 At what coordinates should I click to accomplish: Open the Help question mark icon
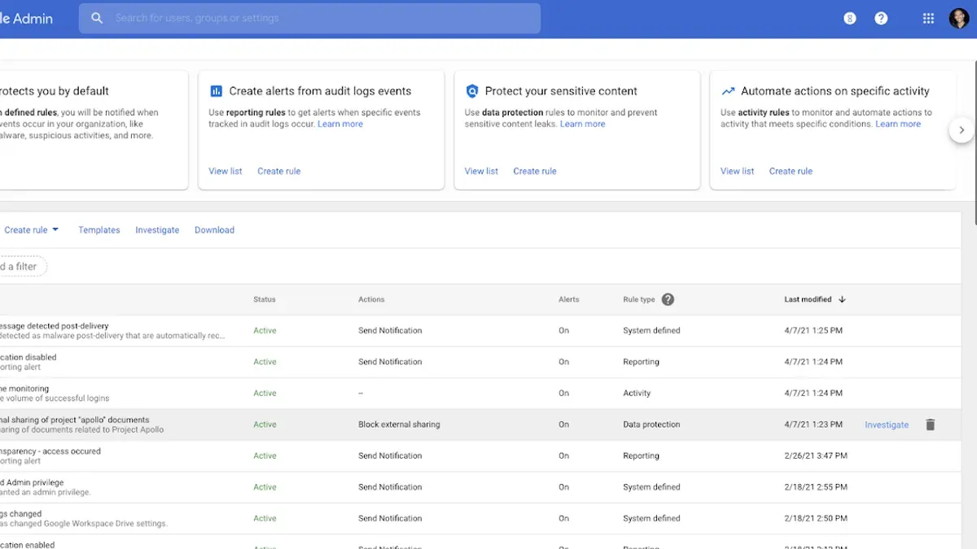click(x=881, y=18)
